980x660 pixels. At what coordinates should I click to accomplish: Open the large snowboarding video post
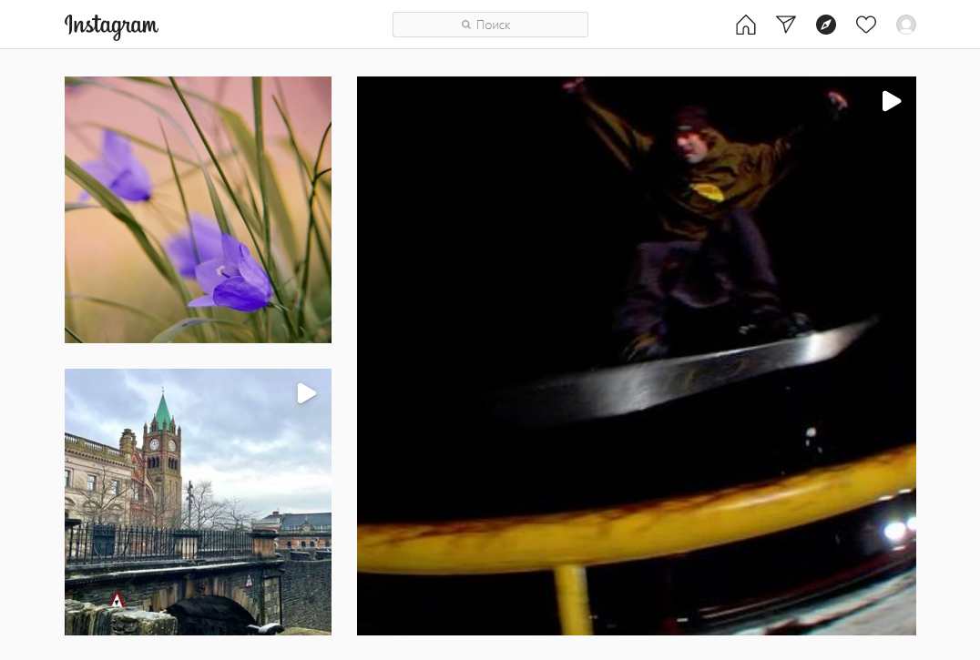click(x=636, y=355)
